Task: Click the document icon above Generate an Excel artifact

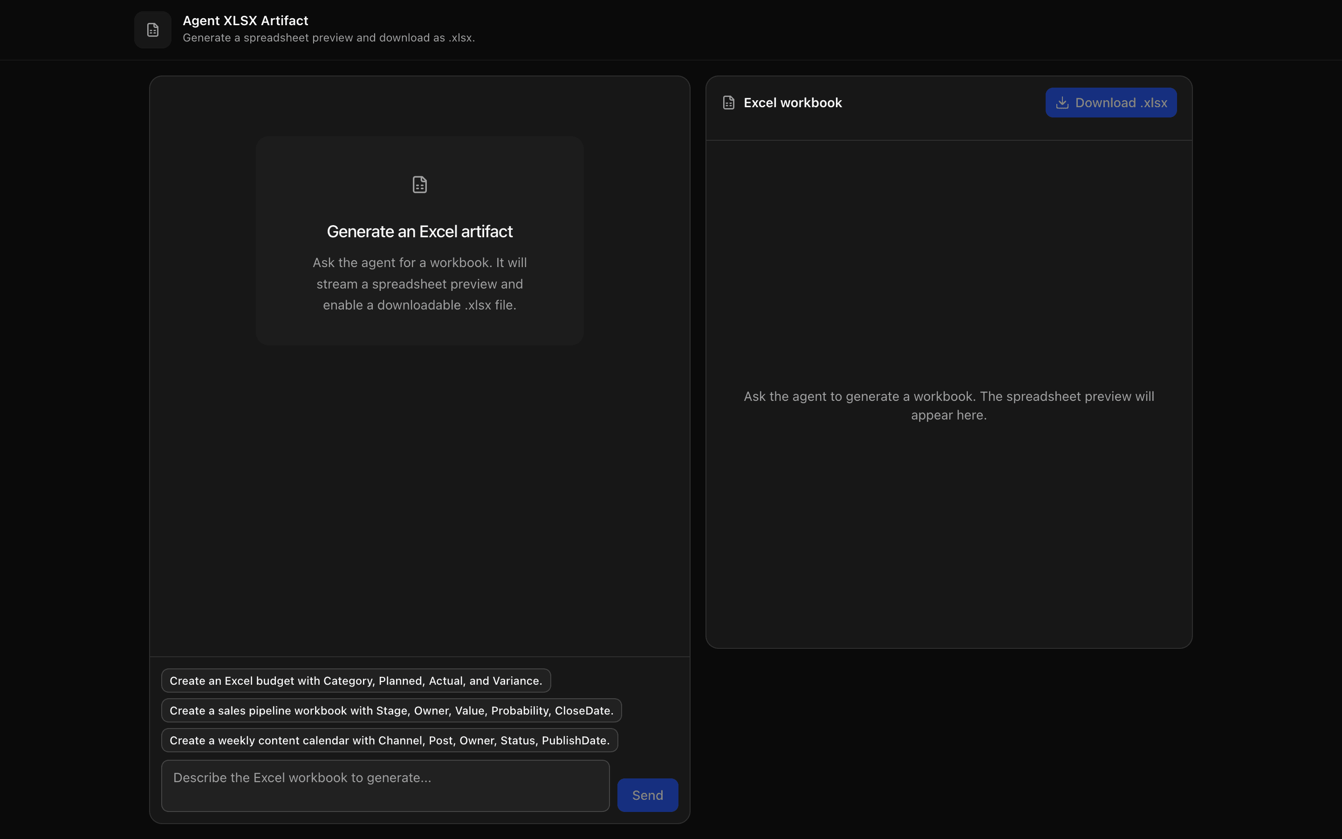Action: [420, 184]
